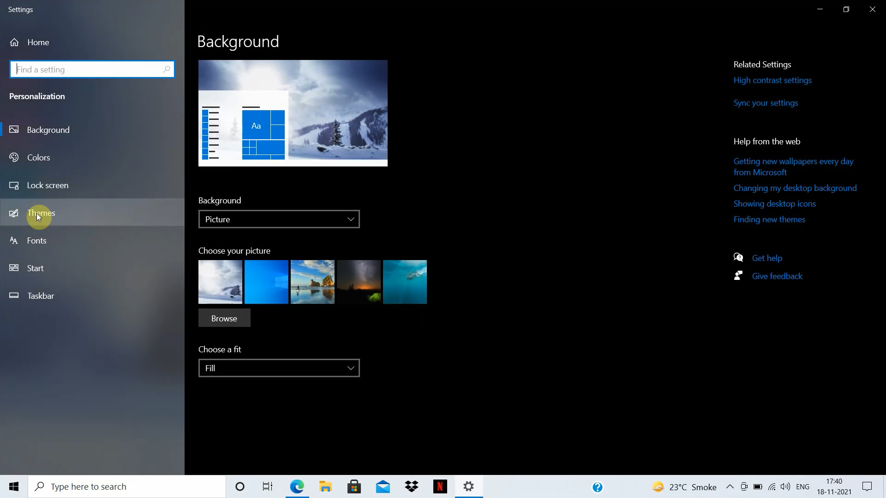
Task: Select the Lock screen settings icon
Action: click(14, 185)
